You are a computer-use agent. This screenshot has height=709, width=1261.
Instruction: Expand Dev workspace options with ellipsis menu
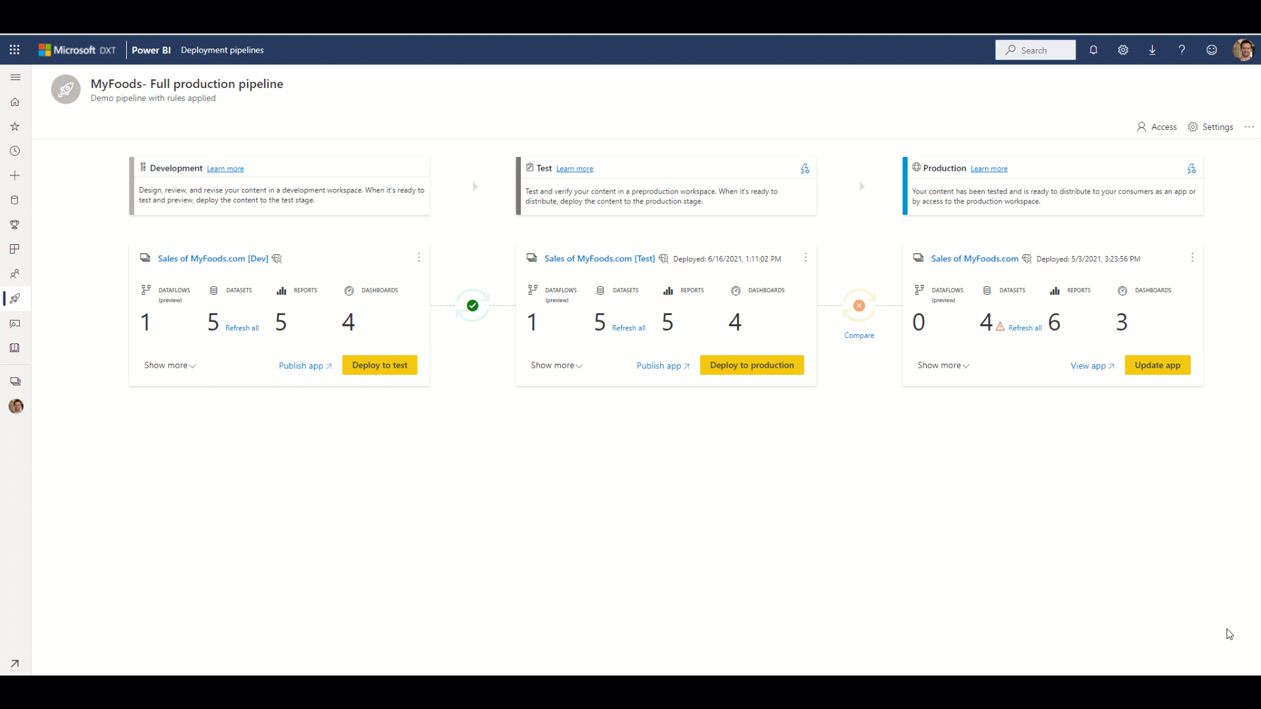(x=419, y=257)
